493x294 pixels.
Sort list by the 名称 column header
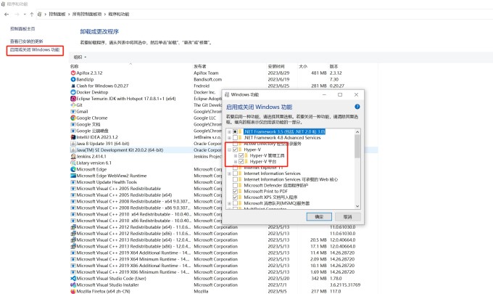[x=74, y=66]
